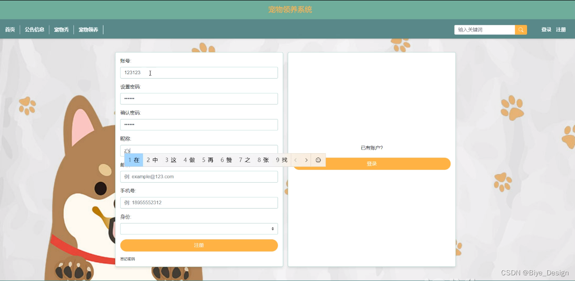This screenshot has width=575, height=281.
Task: Open 首页 in navigation bar
Action: tap(10, 30)
